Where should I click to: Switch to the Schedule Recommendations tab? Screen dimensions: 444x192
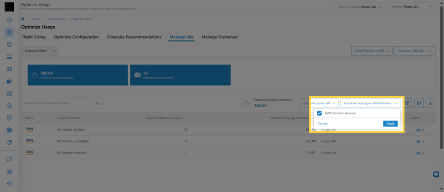(134, 37)
